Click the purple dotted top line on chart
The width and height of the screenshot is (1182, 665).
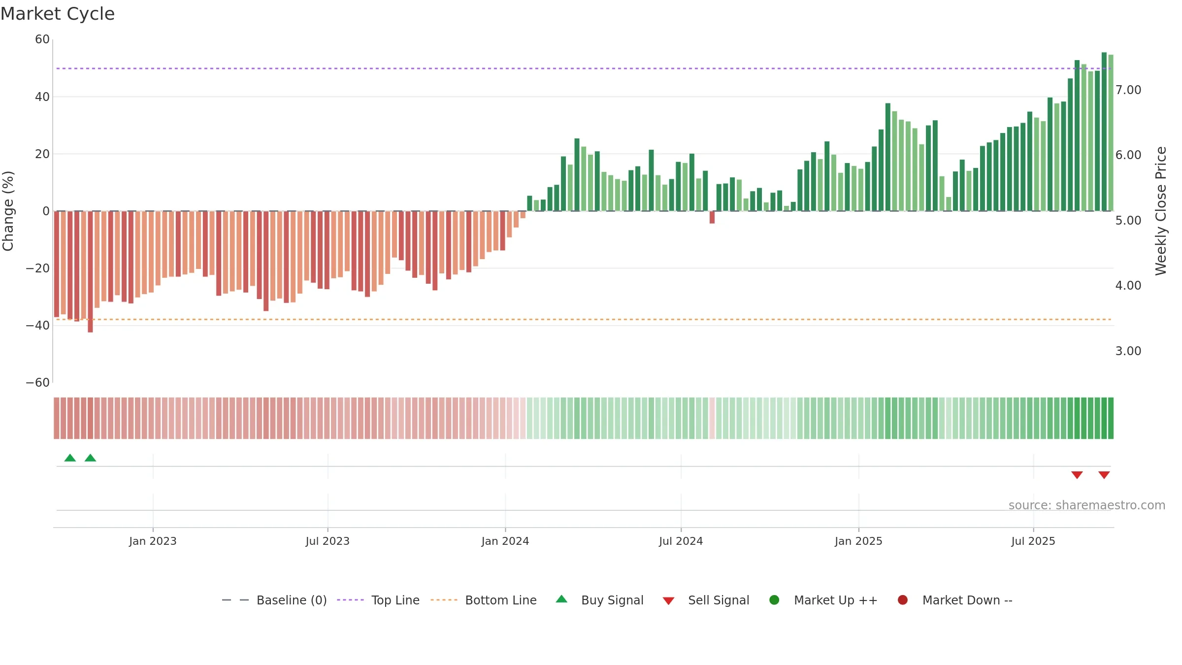(x=584, y=68)
